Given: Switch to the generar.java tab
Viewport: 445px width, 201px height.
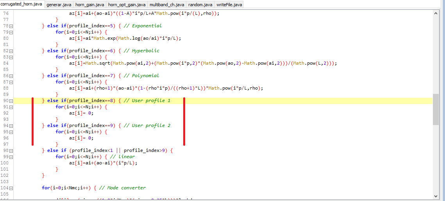Looking at the screenshot, I should 59,5.
